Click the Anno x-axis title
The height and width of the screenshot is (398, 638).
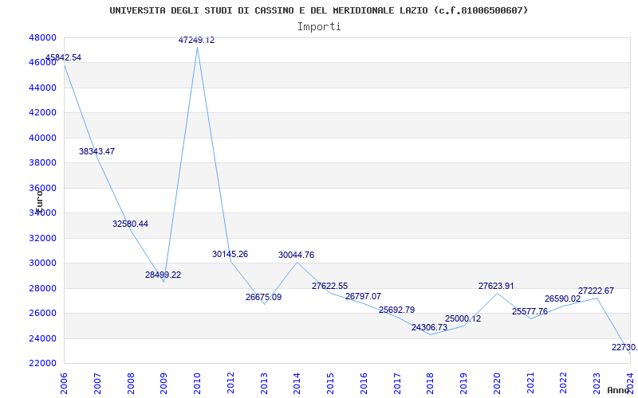[x=619, y=390]
